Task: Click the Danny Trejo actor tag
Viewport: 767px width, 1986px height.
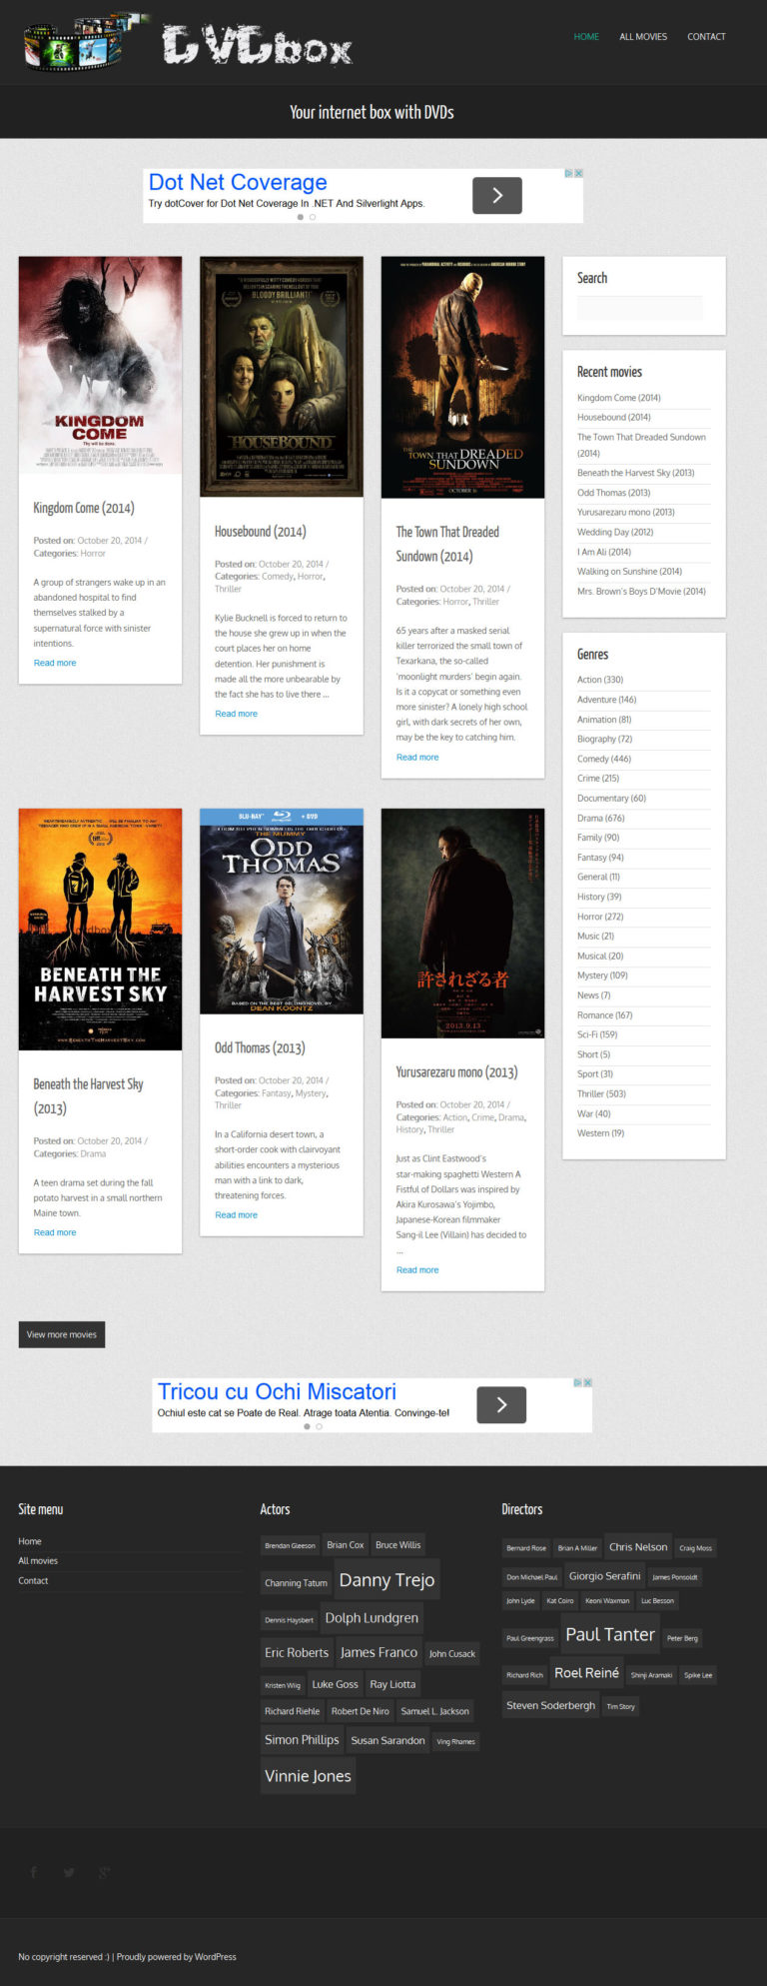Action: pos(386,1580)
